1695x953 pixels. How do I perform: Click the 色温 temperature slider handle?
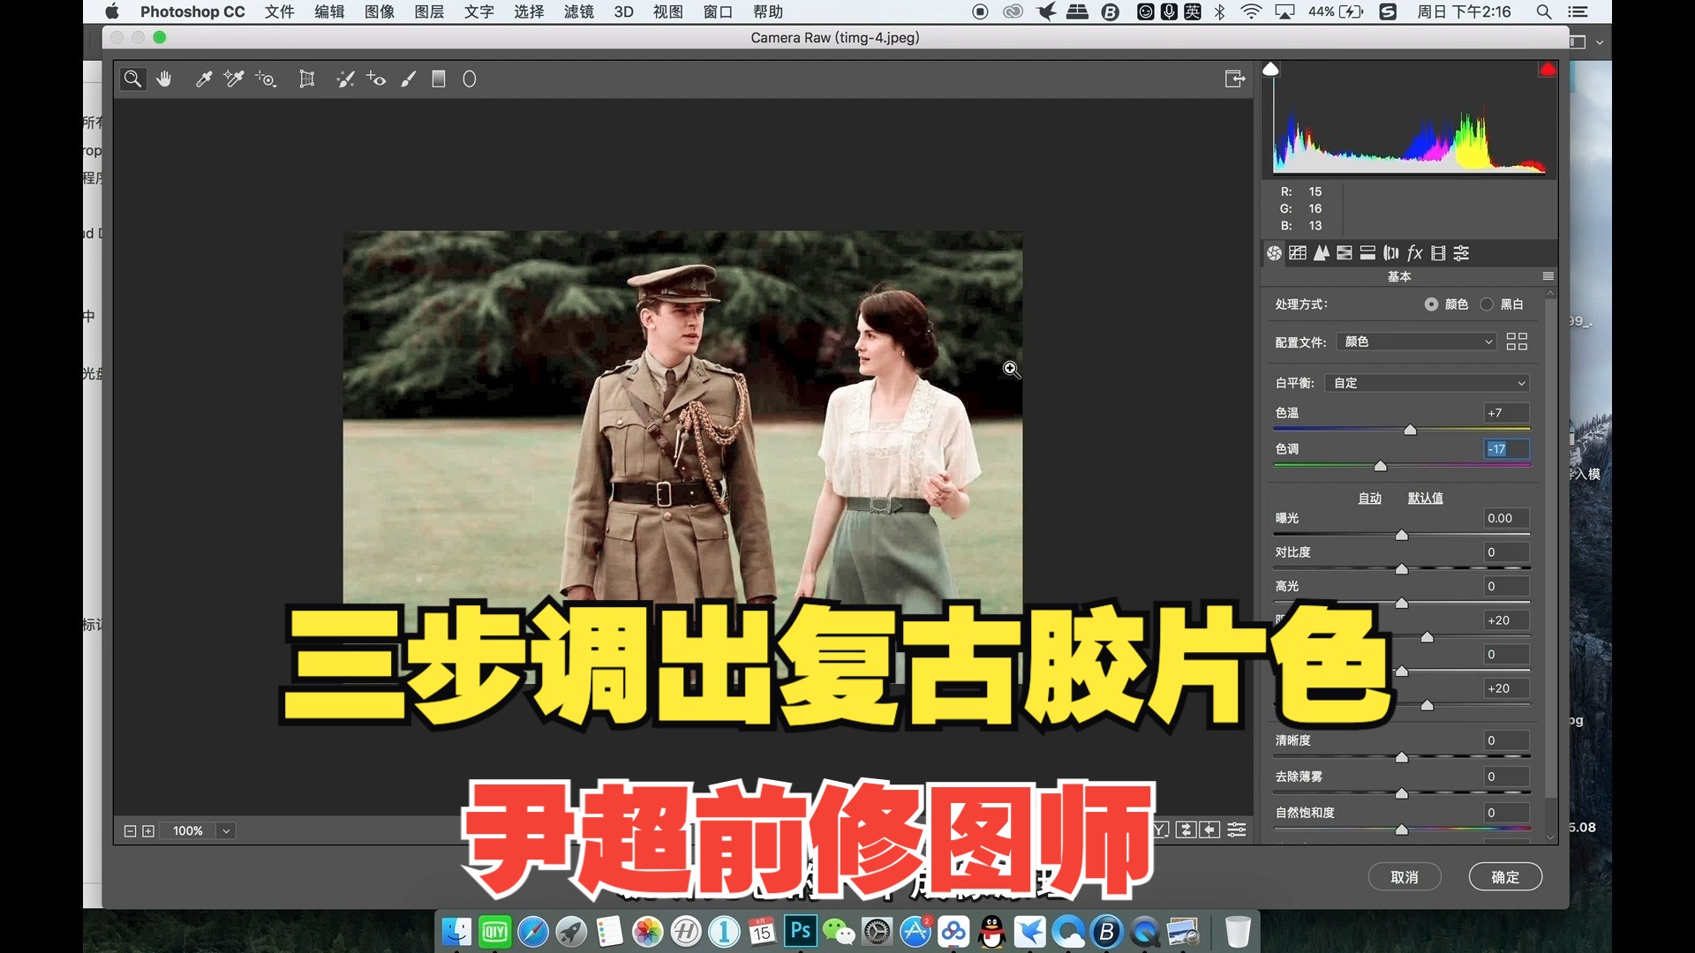(1410, 430)
